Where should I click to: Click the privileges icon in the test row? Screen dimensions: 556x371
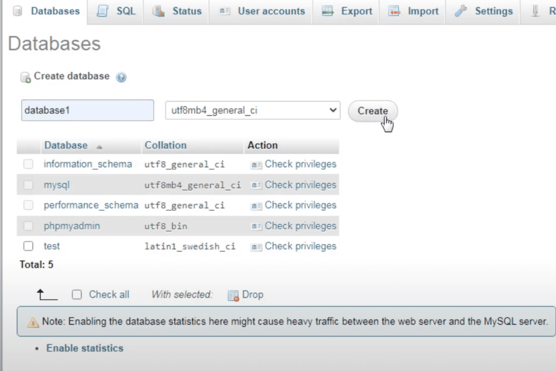pyautogui.click(x=256, y=247)
